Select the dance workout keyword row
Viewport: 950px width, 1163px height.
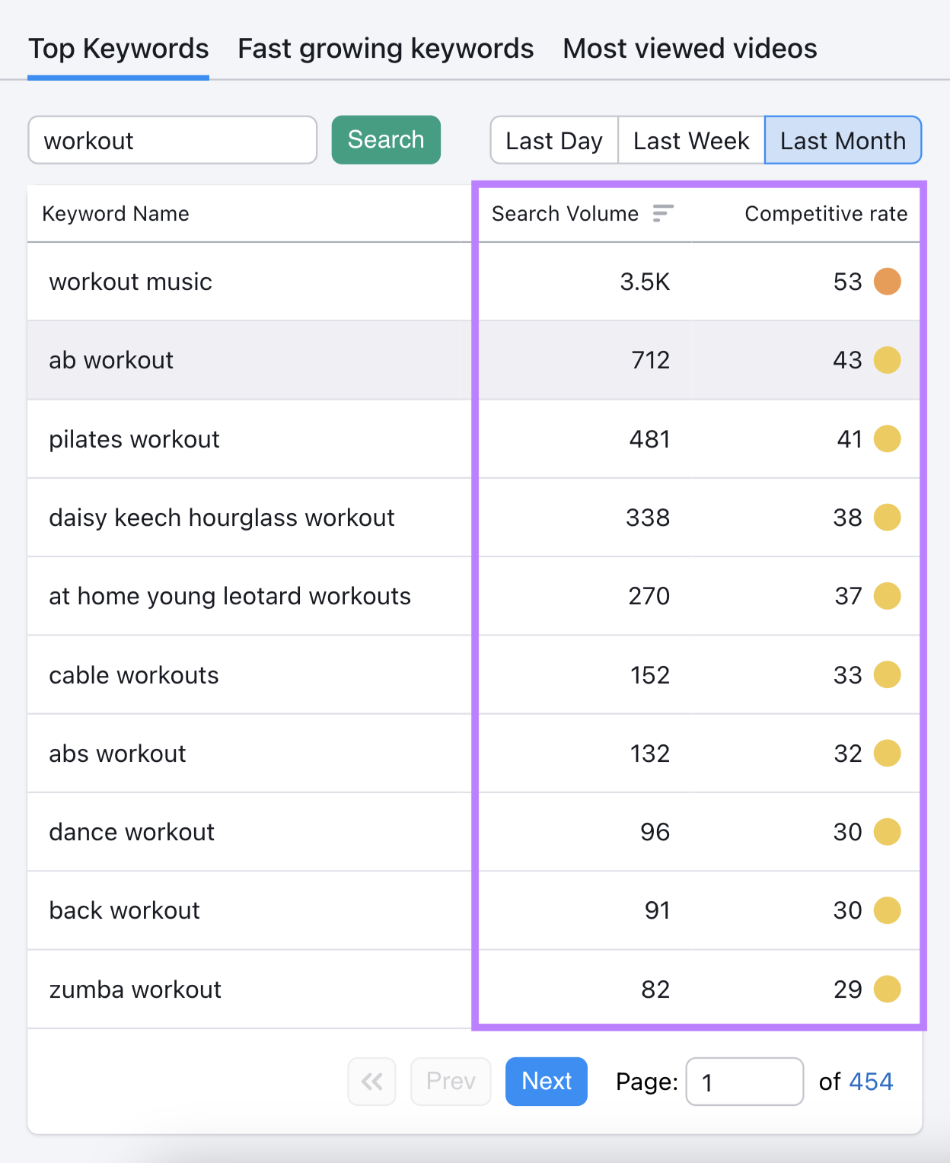pos(131,832)
